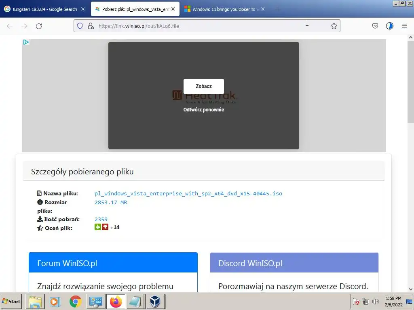414x310 pixels.
Task: Click Odtwórz ponownie to replay ad
Action: coord(204,110)
